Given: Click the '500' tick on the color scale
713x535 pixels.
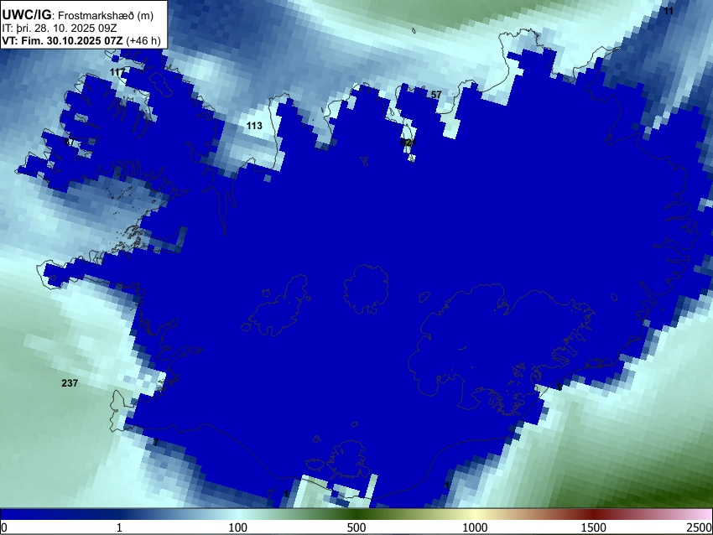Looking at the screenshot, I should (x=356, y=527).
